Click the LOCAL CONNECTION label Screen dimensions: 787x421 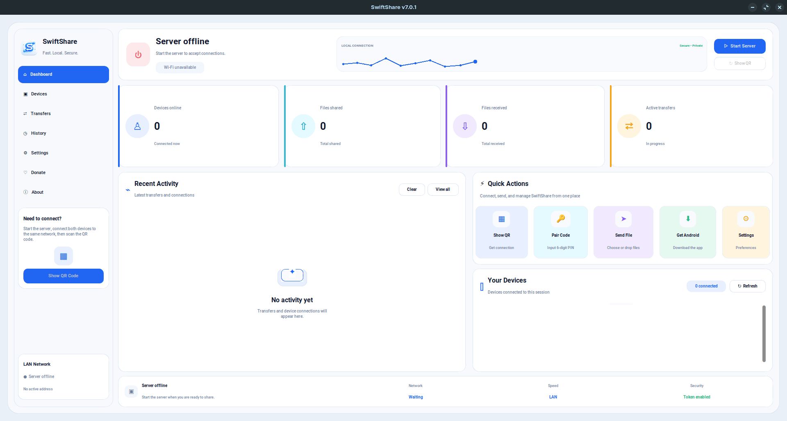coord(357,46)
